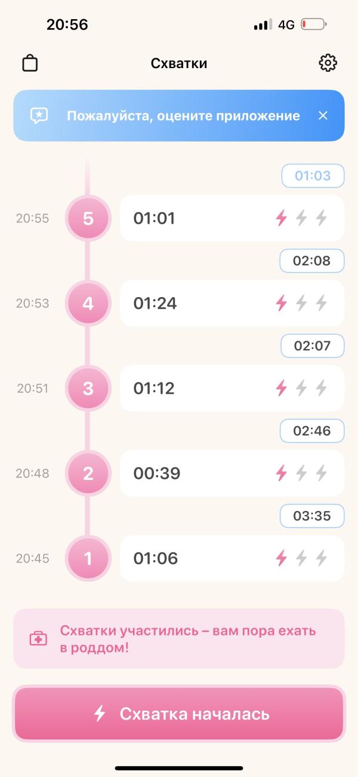Select first lightning bolt on contraction 5

pyautogui.click(x=281, y=218)
